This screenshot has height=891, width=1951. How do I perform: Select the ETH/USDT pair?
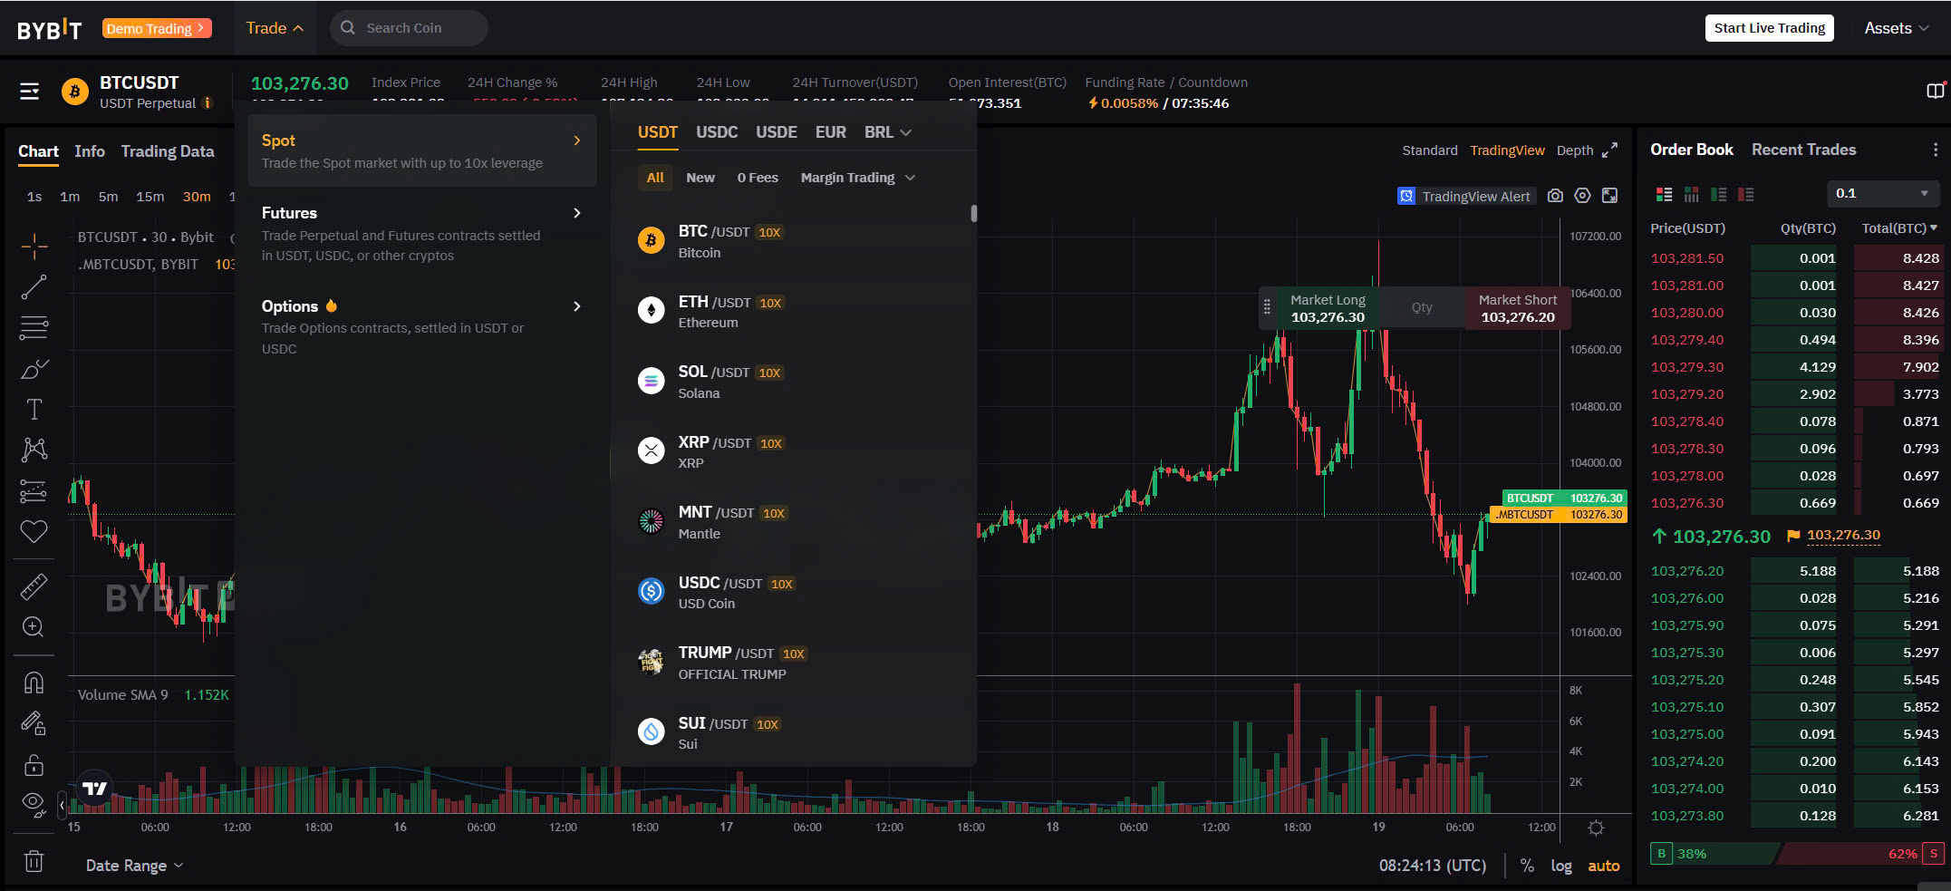pos(793,311)
